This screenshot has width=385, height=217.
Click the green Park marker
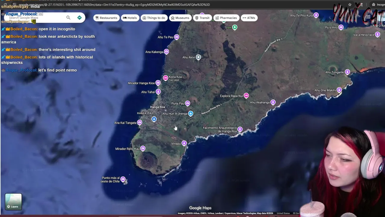click(235, 27)
